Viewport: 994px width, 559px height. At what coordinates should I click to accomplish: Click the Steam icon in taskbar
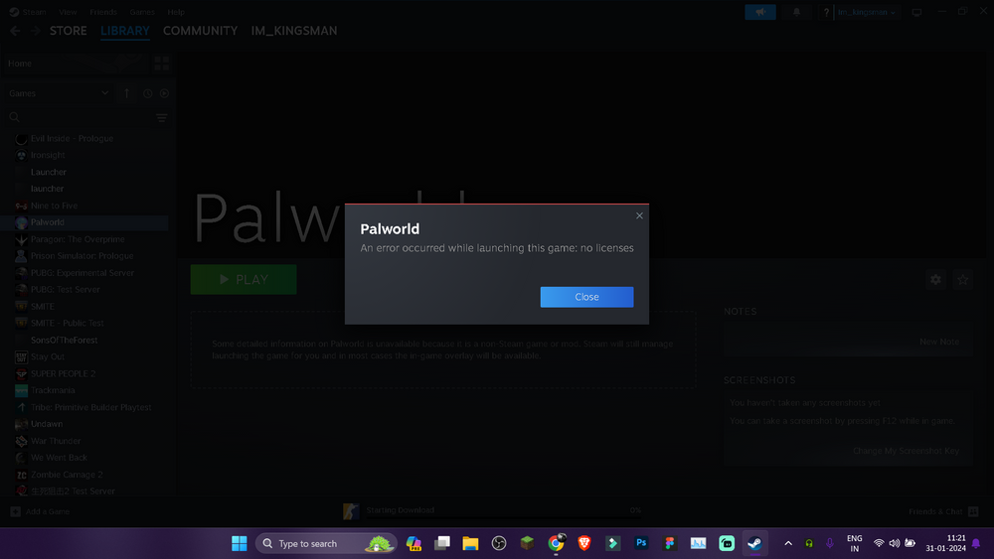click(x=754, y=543)
